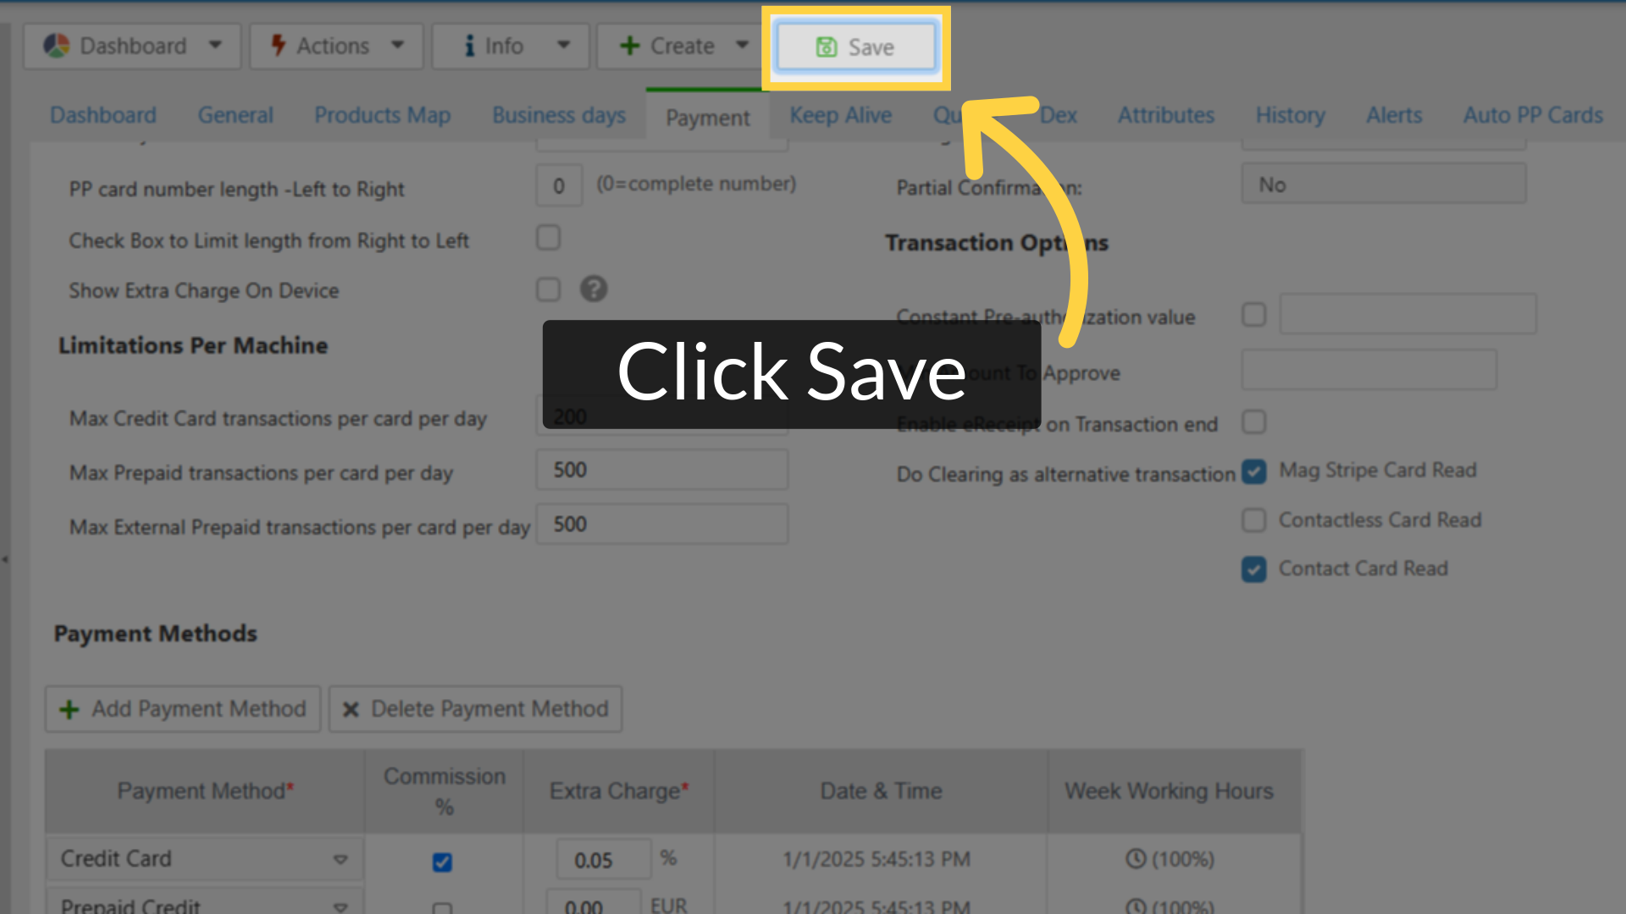
Task: Click Max External Prepaid transactions field
Action: [x=662, y=524]
